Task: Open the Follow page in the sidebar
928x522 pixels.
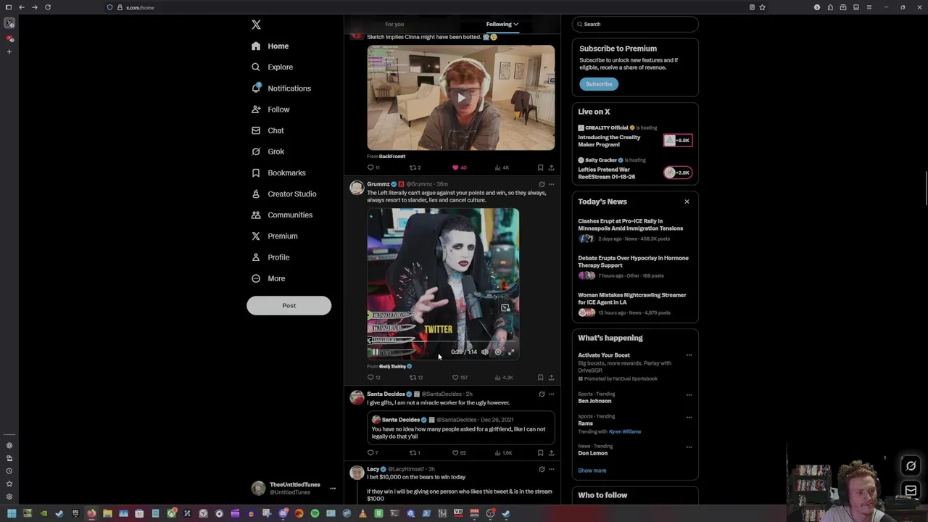Action: pos(270,109)
